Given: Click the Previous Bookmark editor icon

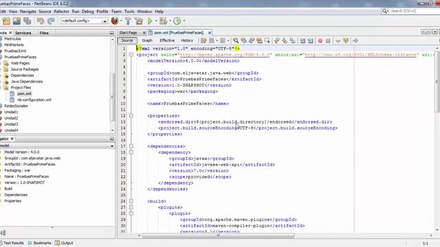Looking at the screenshot, I should [276, 41].
